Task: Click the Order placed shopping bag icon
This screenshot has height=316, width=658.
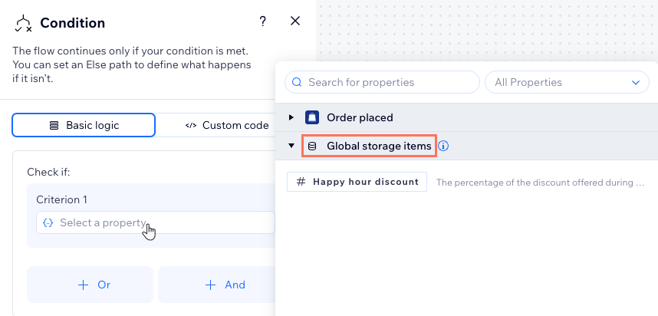Action: click(x=312, y=117)
